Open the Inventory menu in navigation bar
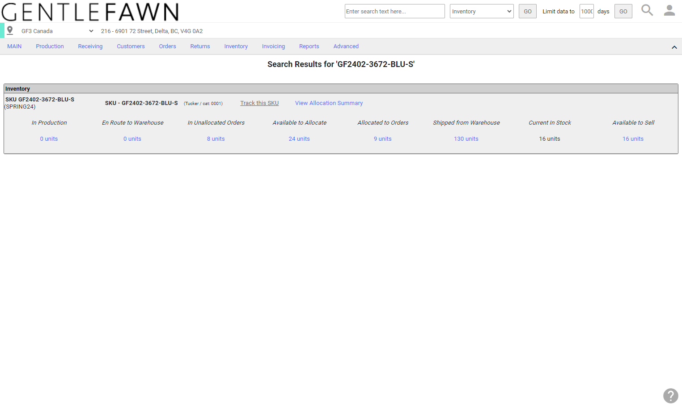 (236, 46)
